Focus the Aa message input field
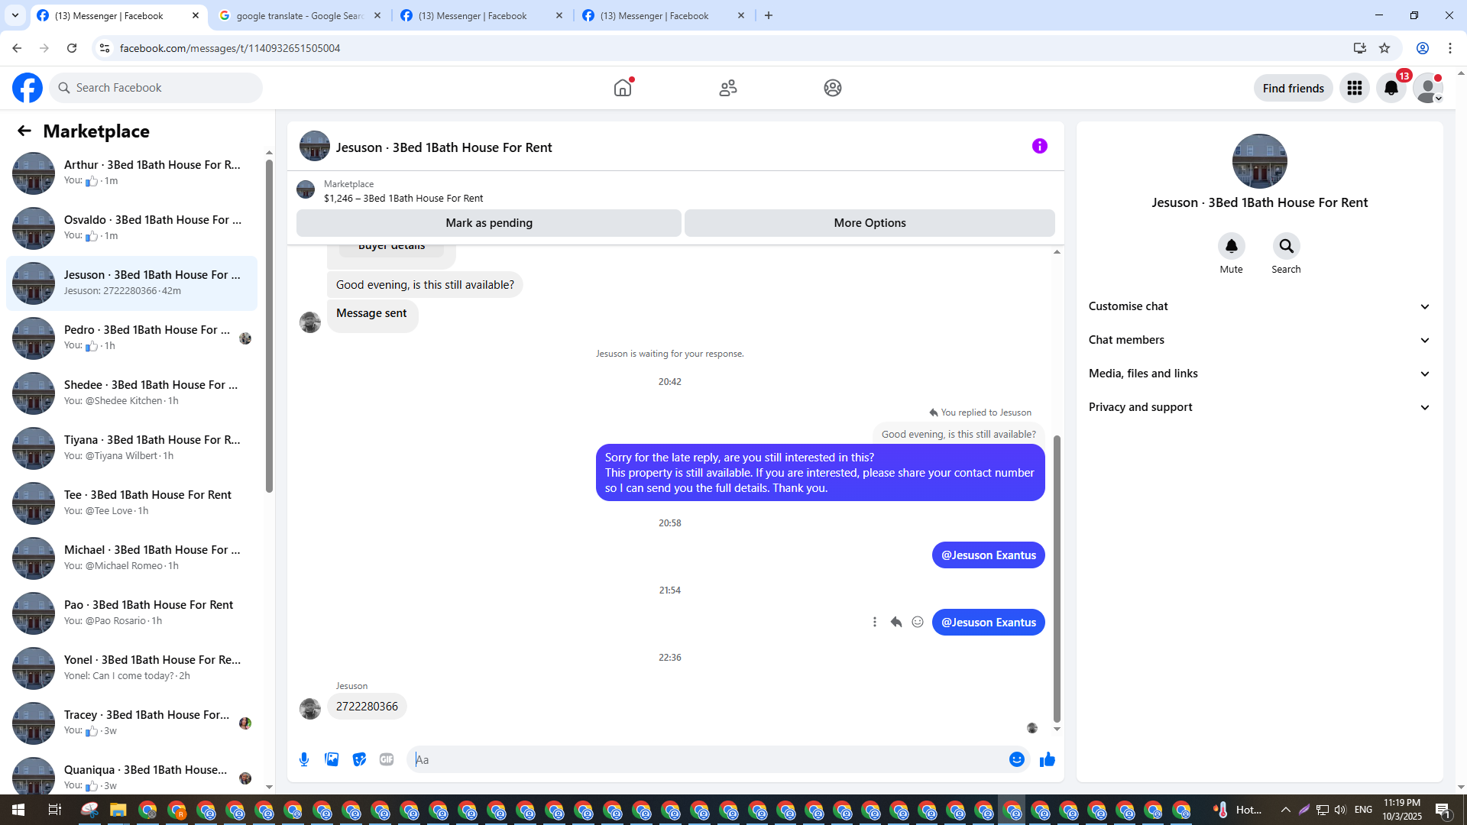The height and width of the screenshot is (825, 1467). pos(711,759)
